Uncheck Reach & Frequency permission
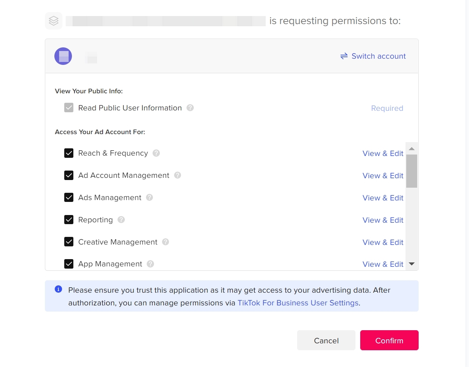Viewport: 469px width, 367px height. (69, 153)
